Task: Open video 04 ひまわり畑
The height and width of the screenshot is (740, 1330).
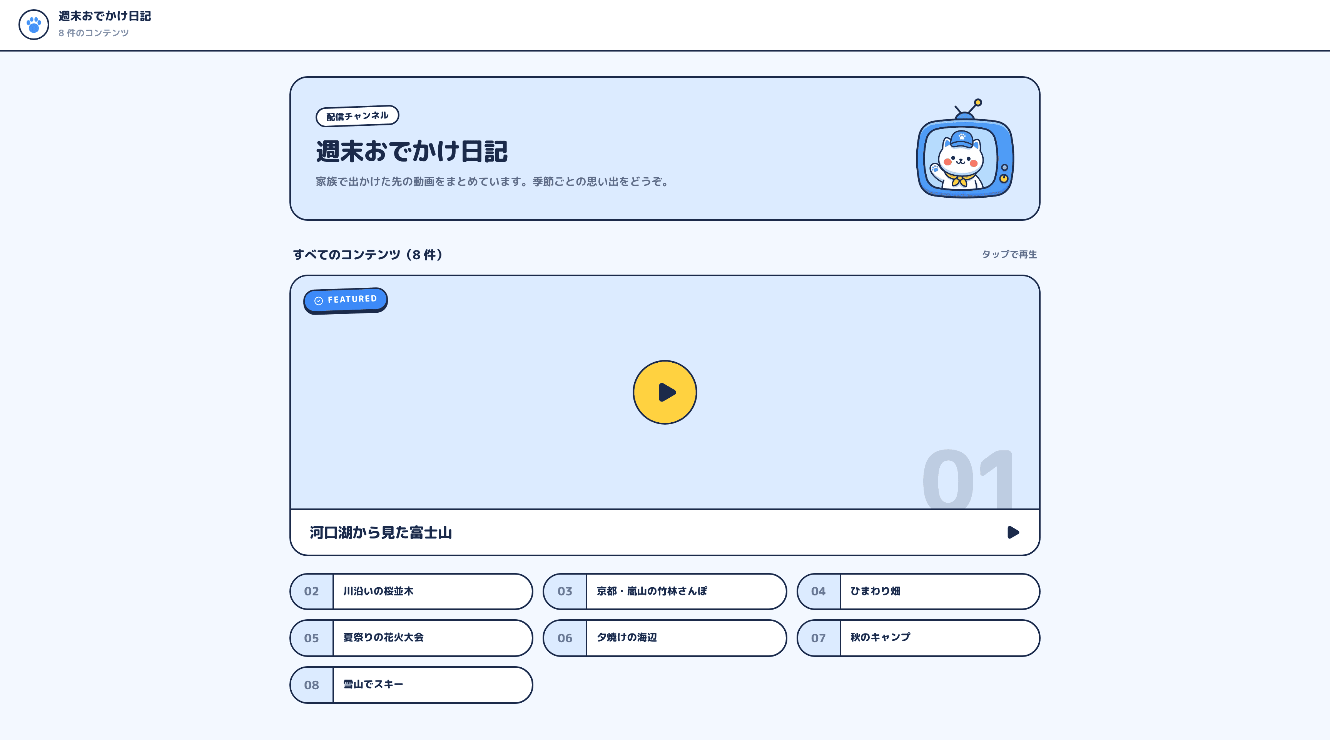Action: [x=918, y=592]
